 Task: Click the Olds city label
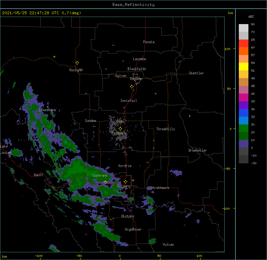pos(120,122)
